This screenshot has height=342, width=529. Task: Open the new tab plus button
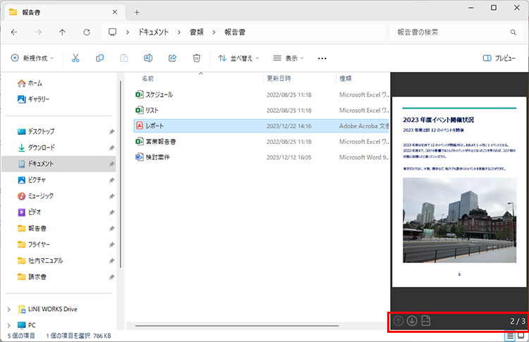(137, 12)
